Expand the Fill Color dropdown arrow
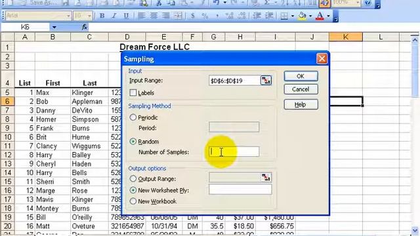Image resolution: width=420 pixels, height=236 pixels. (310, 16)
